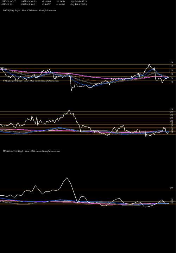Click the 20EMA: 14.67 value
The image size is (176, 253).
[x=8, y=1]
